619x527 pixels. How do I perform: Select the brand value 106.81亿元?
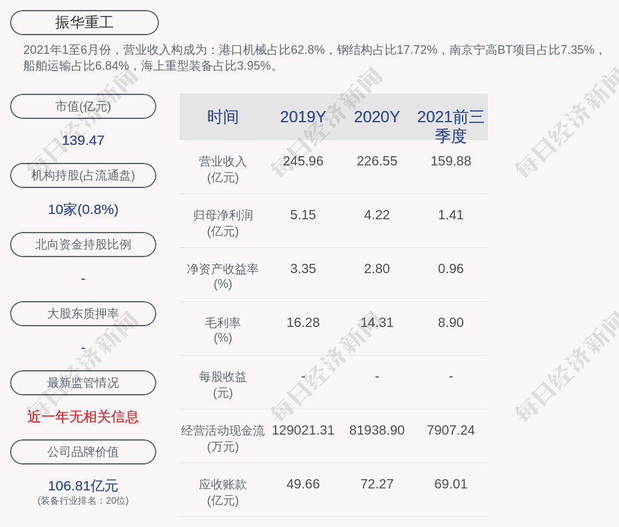point(83,486)
